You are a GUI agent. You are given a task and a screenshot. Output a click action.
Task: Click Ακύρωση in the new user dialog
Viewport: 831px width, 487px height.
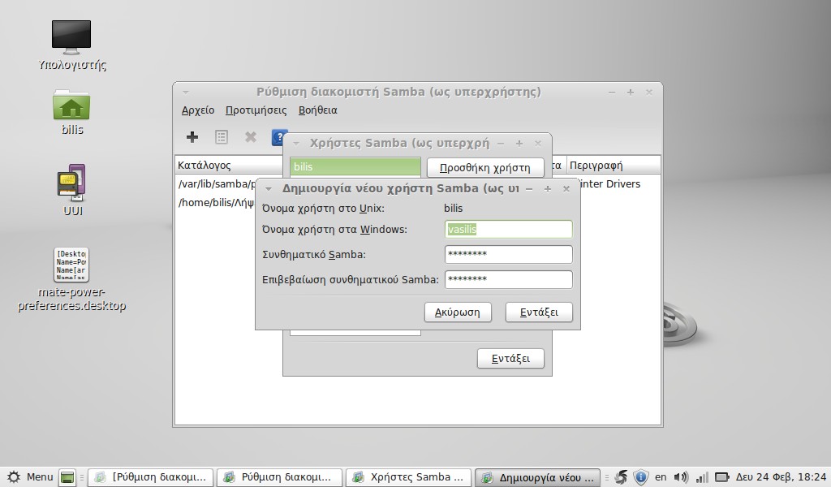tap(458, 312)
